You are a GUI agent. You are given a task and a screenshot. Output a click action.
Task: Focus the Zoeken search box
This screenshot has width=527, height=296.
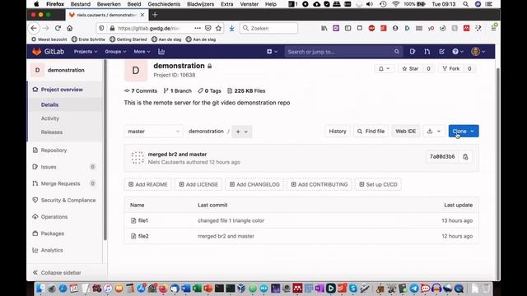click(x=268, y=28)
